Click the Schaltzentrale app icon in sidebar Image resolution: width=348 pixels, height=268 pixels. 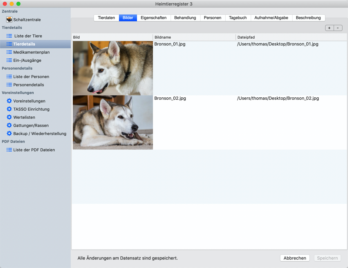[x=9, y=19]
